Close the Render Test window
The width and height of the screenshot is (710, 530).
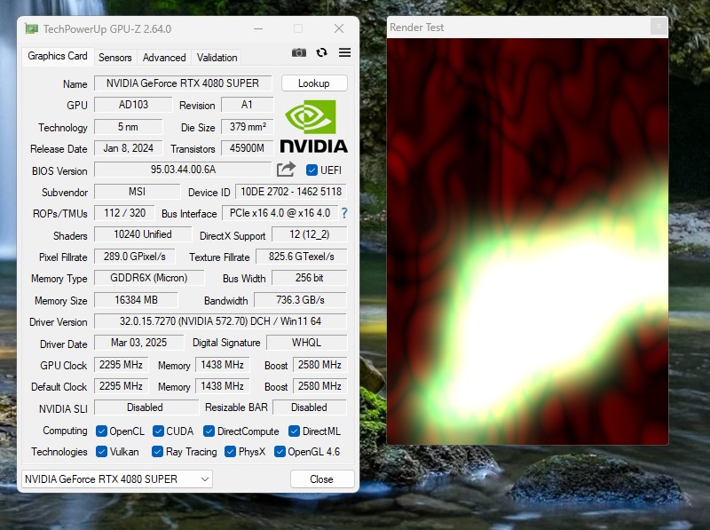[659, 27]
